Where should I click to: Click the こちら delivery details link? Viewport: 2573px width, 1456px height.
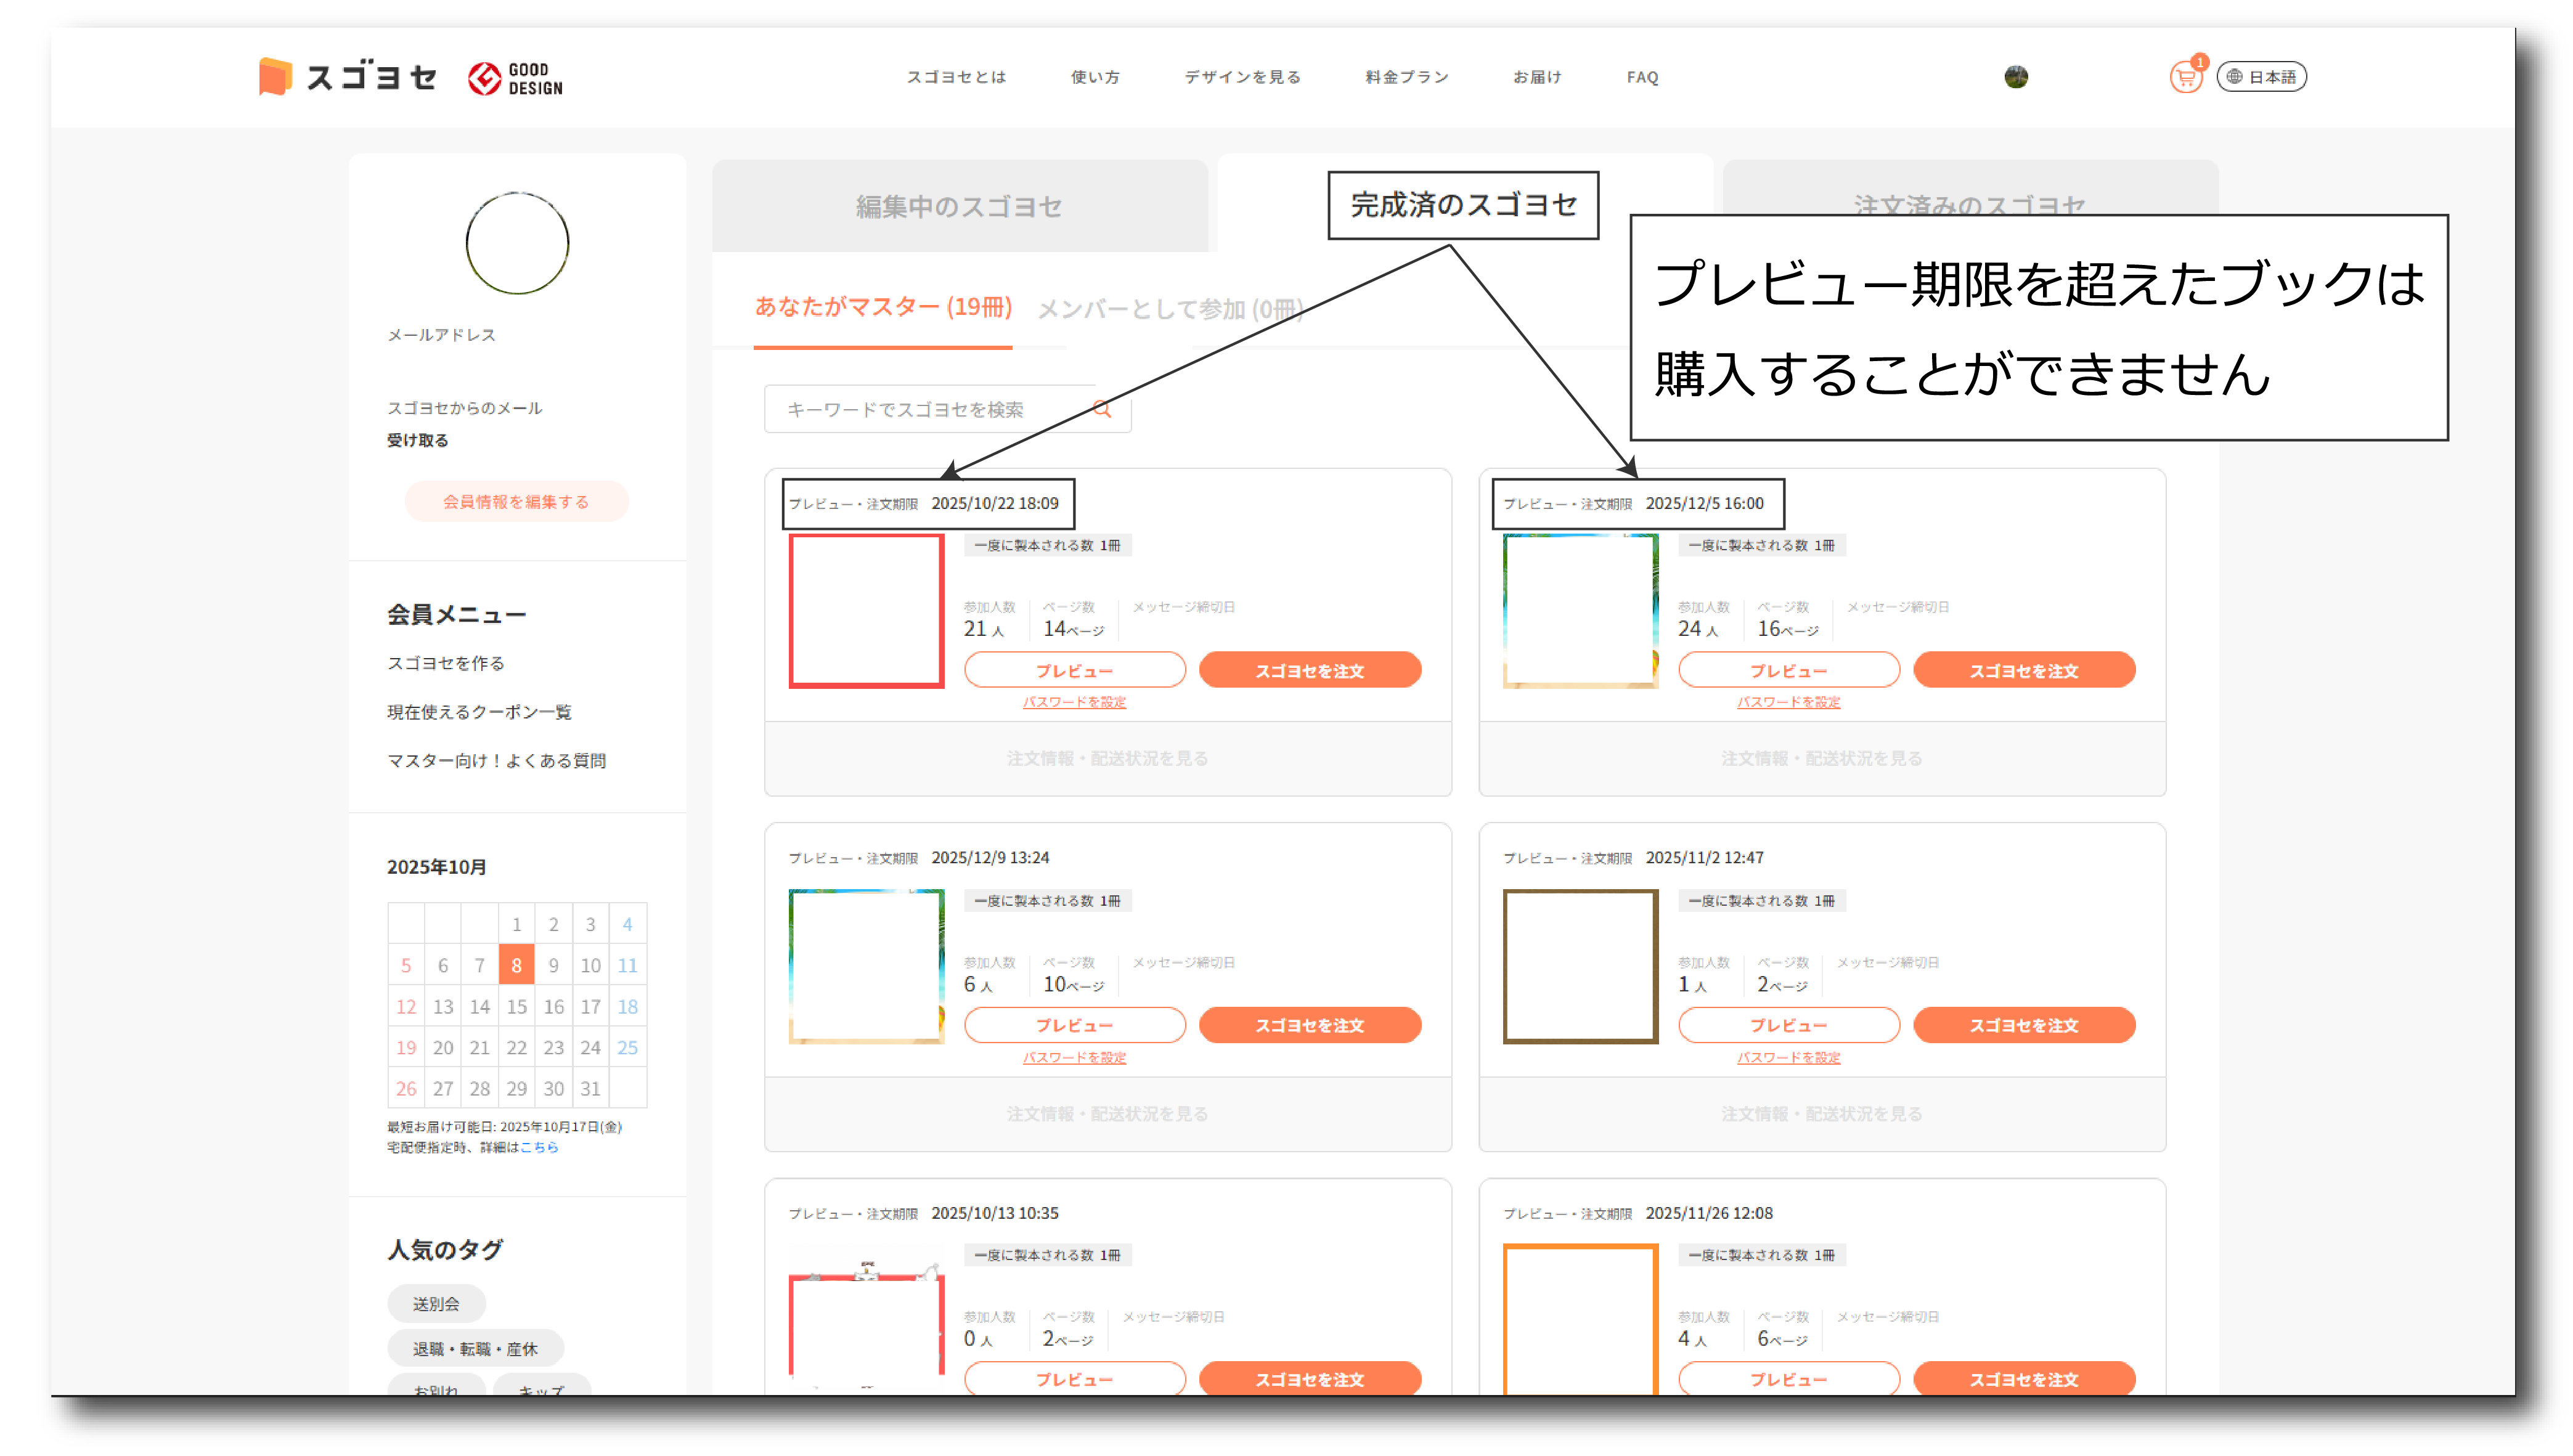pyautogui.click(x=539, y=1147)
